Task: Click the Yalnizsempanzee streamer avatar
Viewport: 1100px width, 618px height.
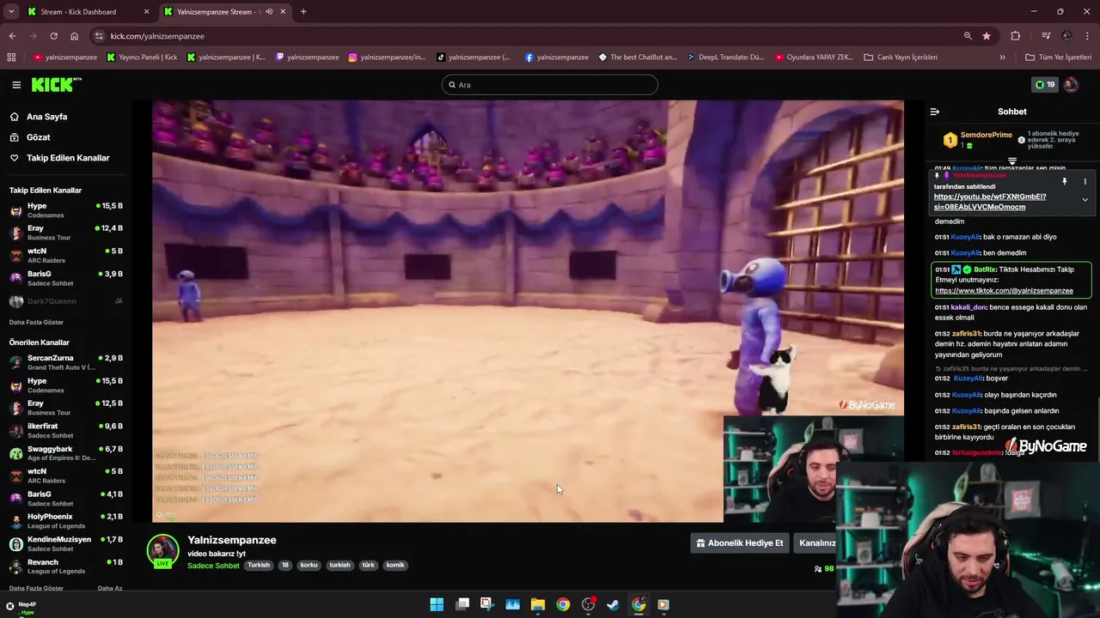Action: (162, 551)
